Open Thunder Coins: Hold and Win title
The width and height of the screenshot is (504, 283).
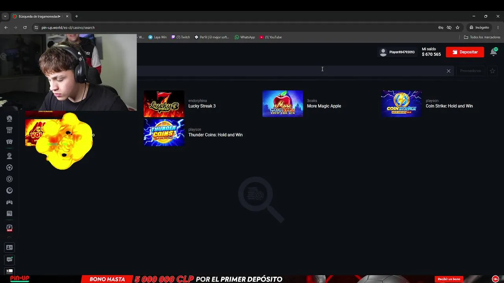pyautogui.click(x=215, y=135)
